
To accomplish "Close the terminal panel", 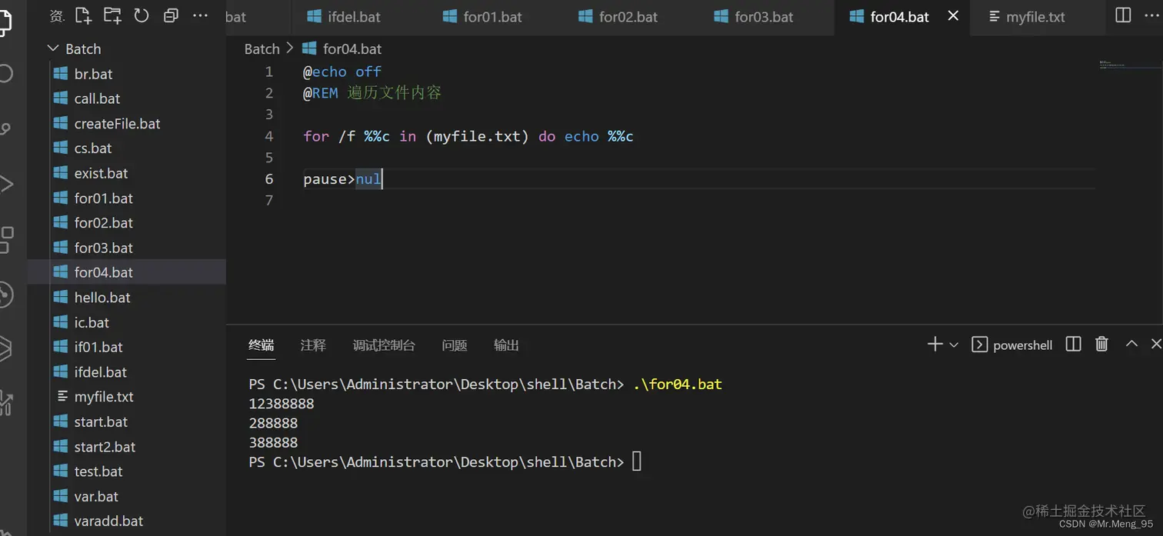I will pos(1155,344).
